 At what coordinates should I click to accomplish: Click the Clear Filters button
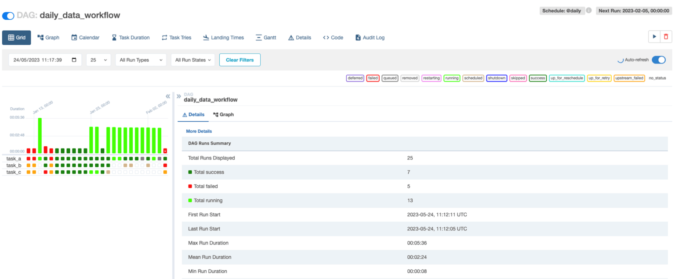pos(240,60)
